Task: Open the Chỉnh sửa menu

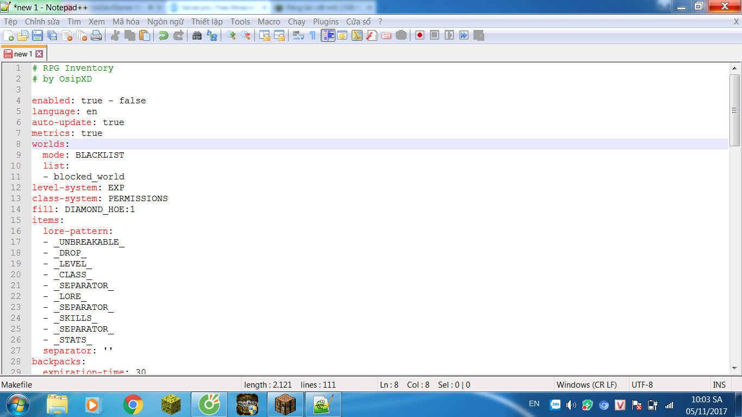Action: (42, 22)
